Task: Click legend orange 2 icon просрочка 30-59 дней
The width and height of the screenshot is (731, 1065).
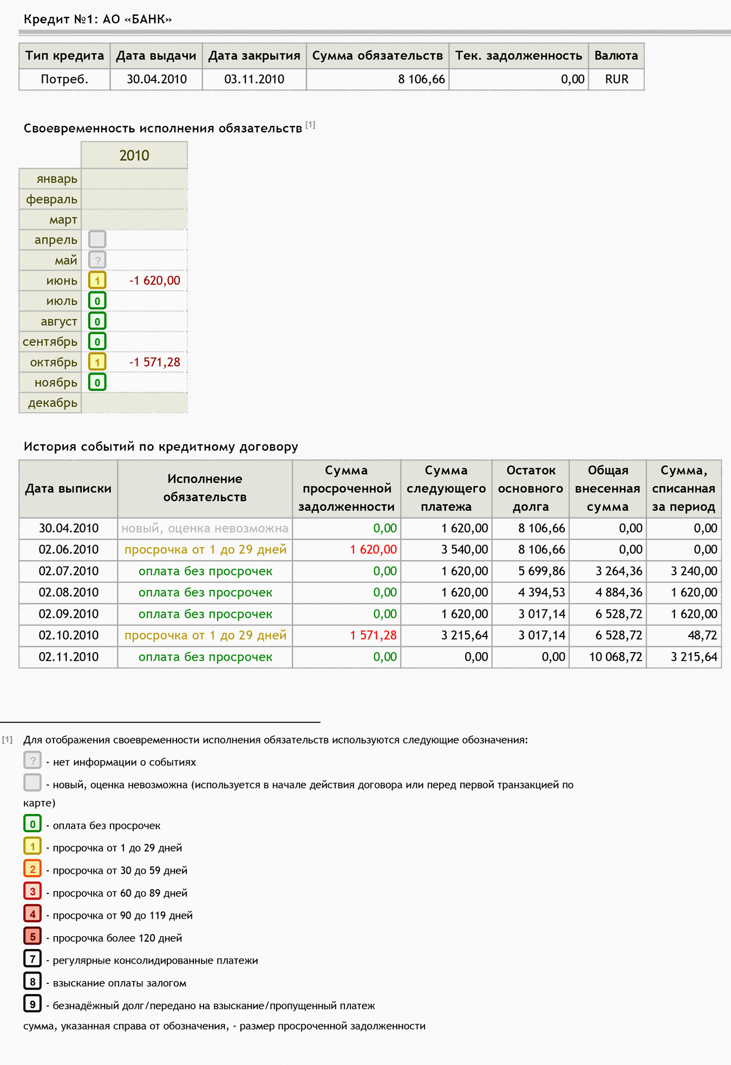Action: pos(32,869)
